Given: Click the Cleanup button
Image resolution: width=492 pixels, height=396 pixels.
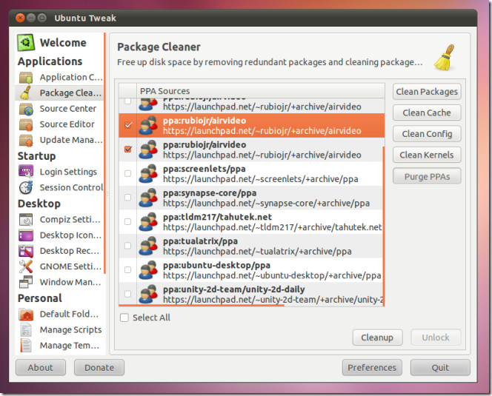Looking at the screenshot, I should pos(377,338).
